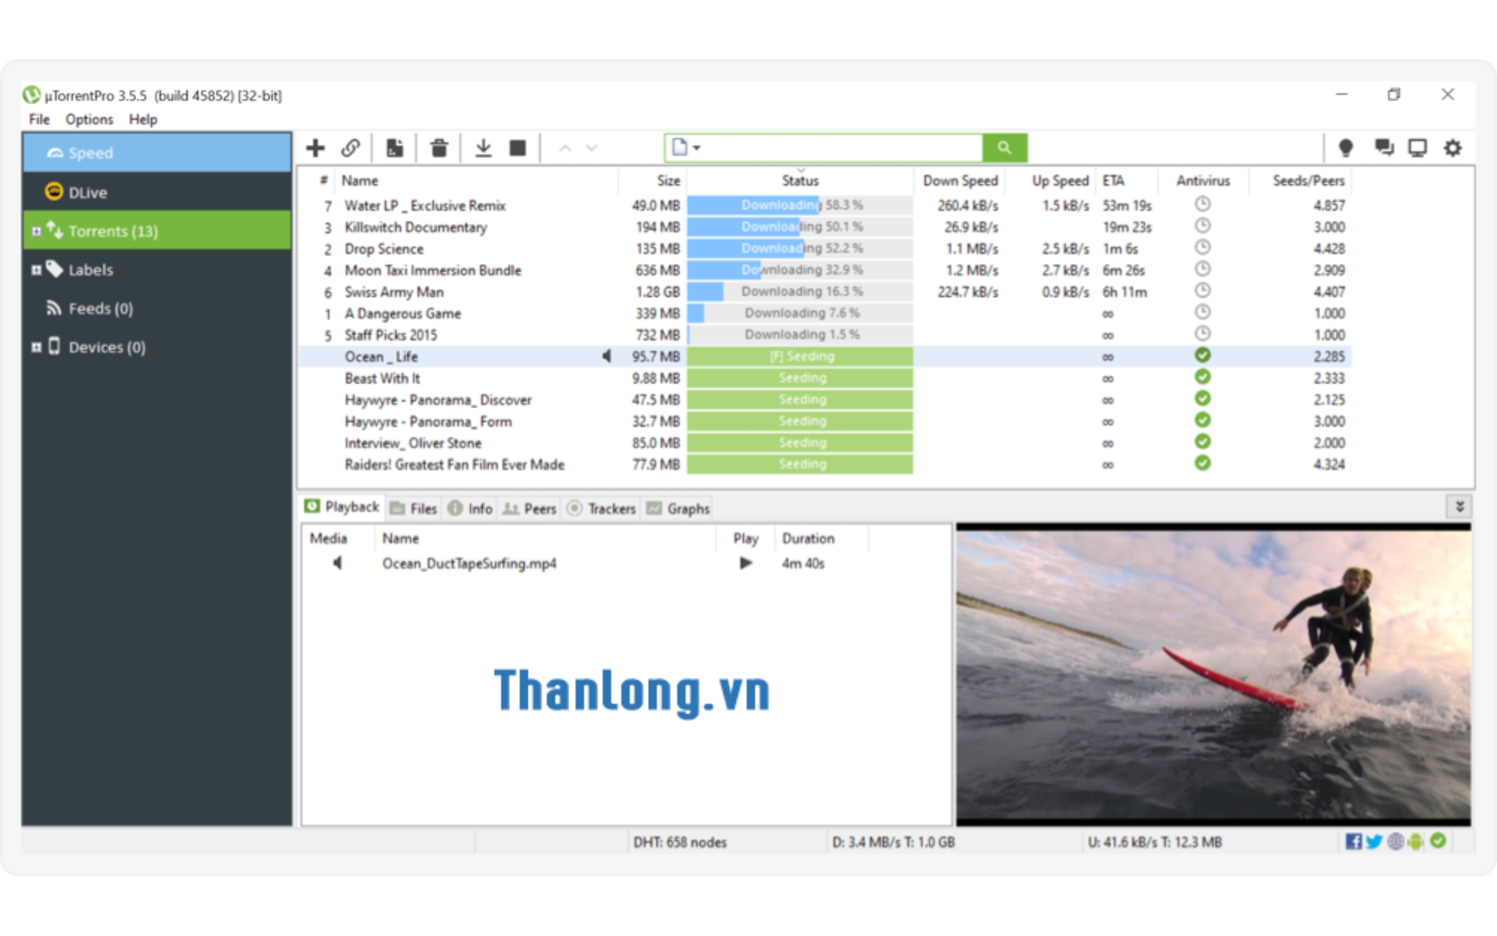Click the Stop Torrent square icon
Screen dimensions: 1497x936
[517, 148]
